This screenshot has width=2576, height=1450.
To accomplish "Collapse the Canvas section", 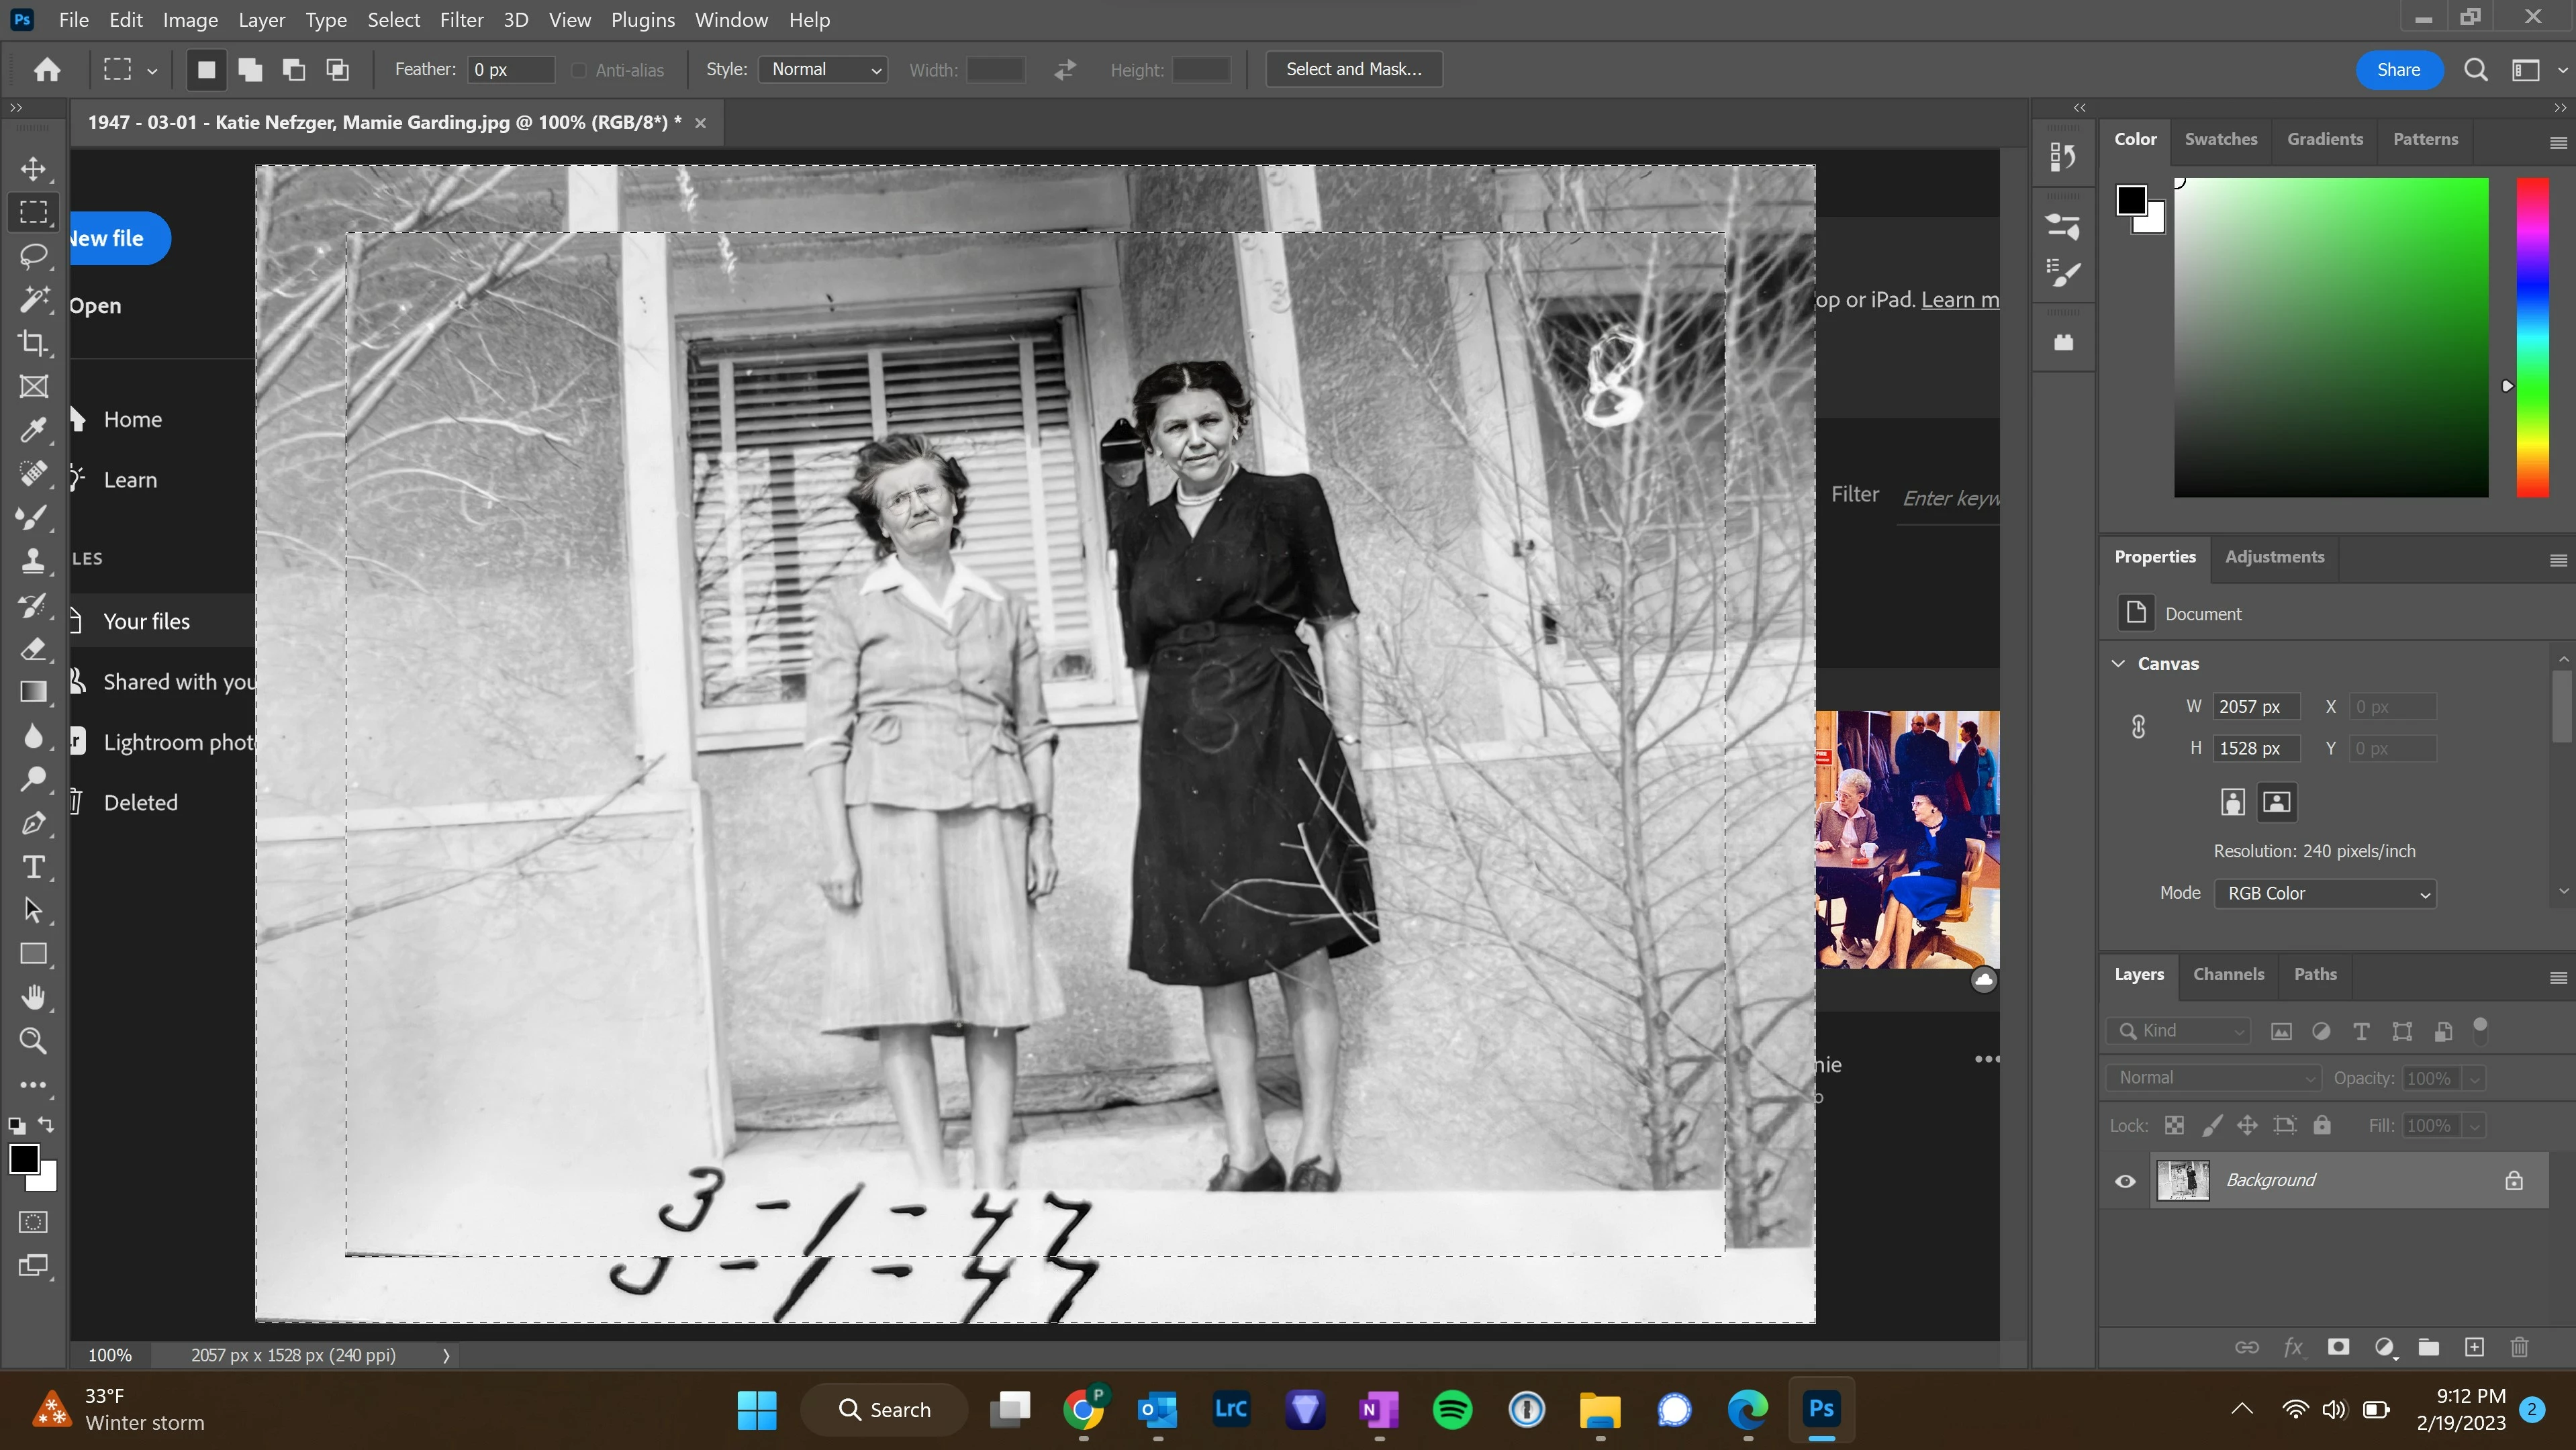I will coord(2118,663).
